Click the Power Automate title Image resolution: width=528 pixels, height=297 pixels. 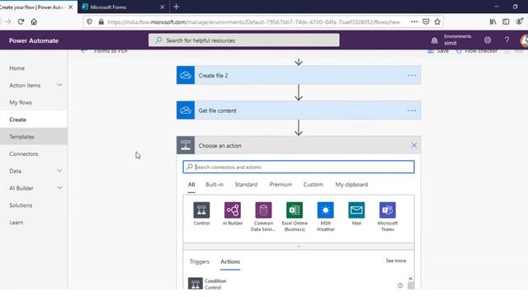pyautogui.click(x=34, y=40)
